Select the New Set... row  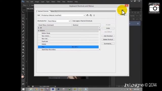(68, 39)
